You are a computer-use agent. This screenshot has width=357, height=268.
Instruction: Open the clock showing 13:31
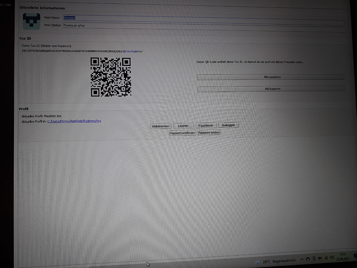coord(343,256)
